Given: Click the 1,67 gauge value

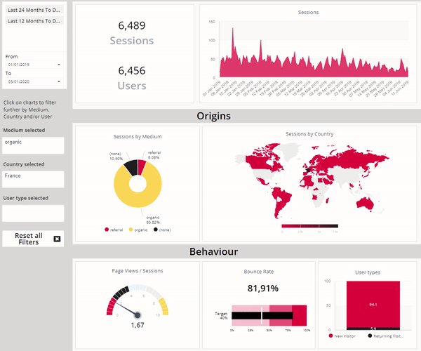Looking at the screenshot, I should pyautogui.click(x=138, y=325).
